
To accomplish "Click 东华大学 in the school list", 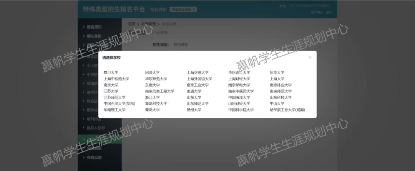I will 277,72.
